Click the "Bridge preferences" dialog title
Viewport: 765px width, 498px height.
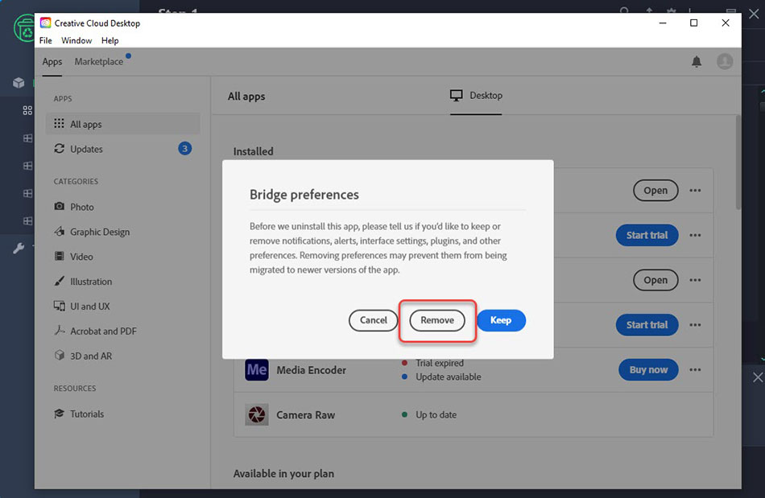(304, 195)
